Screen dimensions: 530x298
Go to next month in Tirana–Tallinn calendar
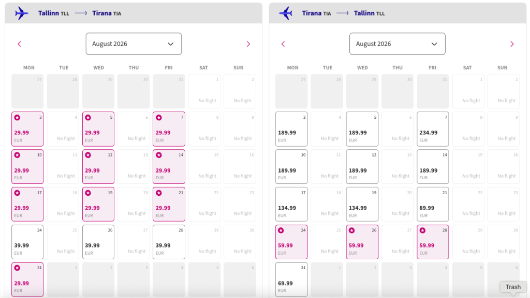512,44
